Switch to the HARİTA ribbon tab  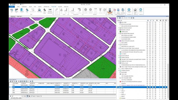[x=40, y=7]
